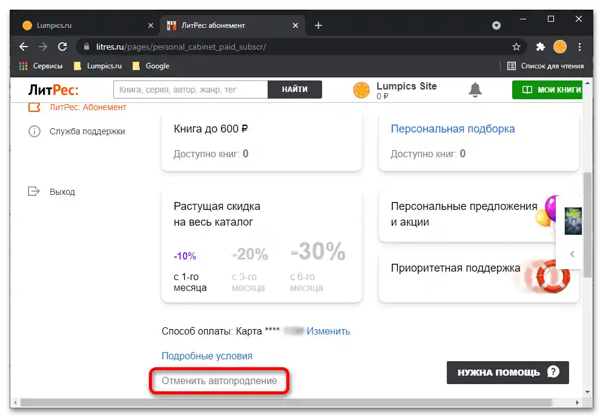Select Выход in the sidebar
Screen dimensions: 603x418
[62, 192]
